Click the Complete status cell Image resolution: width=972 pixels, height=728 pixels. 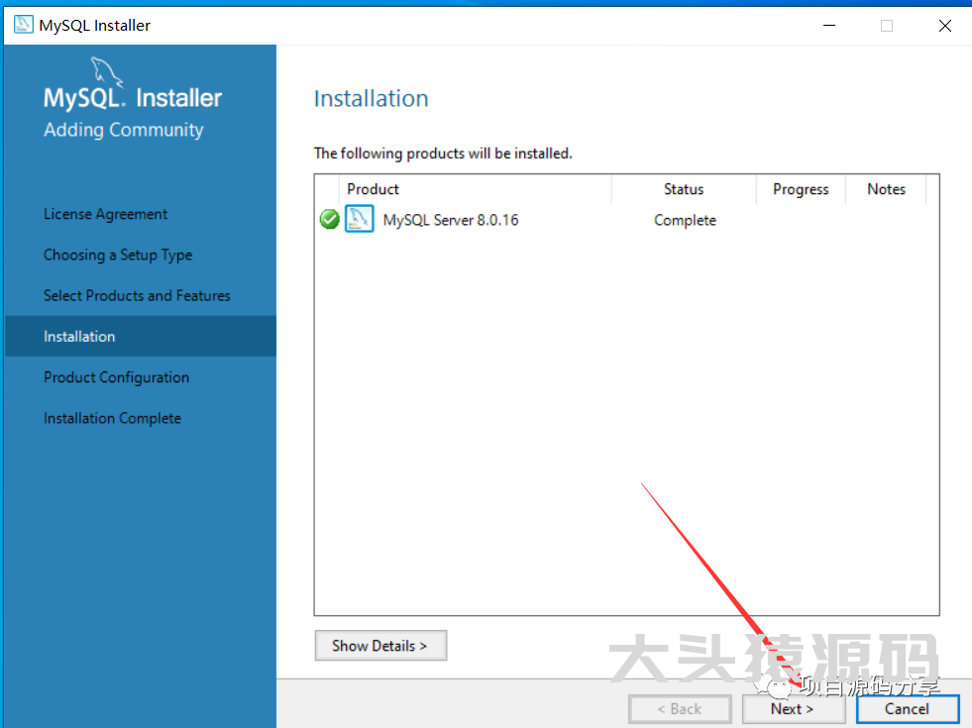click(x=685, y=220)
